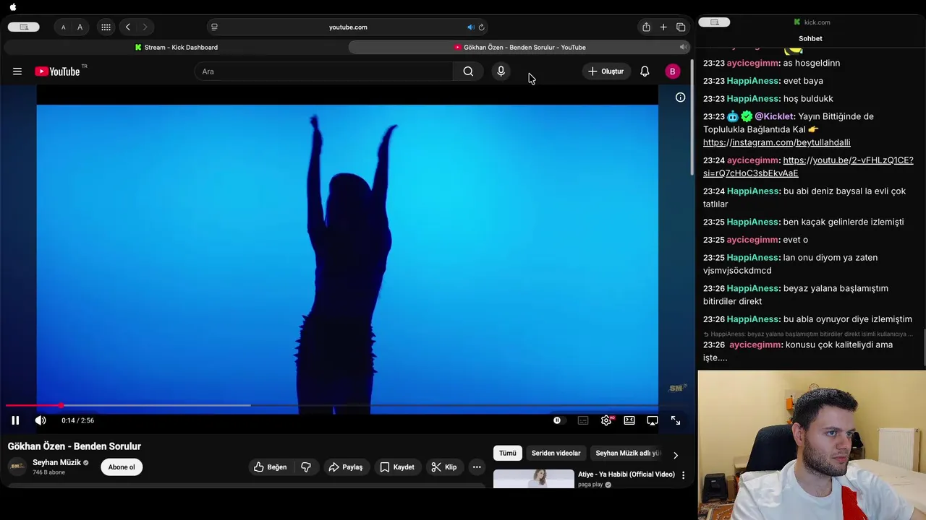Expand more chips with the right chevron
Viewport: 926px width, 520px height.
tap(676, 455)
